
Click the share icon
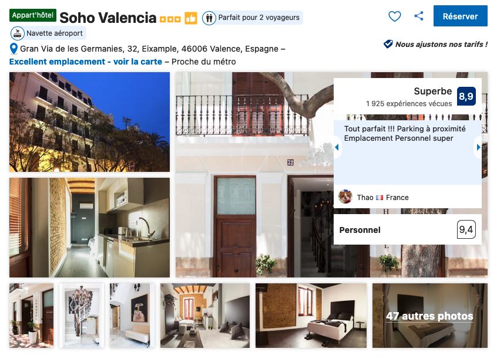click(x=419, y=16)
